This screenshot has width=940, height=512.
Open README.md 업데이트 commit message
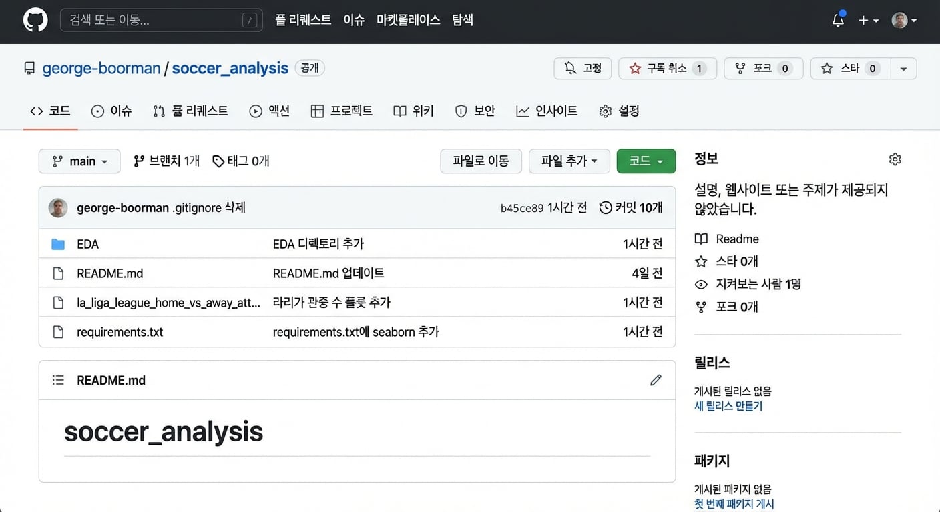328,273
